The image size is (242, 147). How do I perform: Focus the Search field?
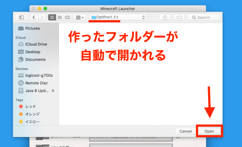click(x=204, y=17)
